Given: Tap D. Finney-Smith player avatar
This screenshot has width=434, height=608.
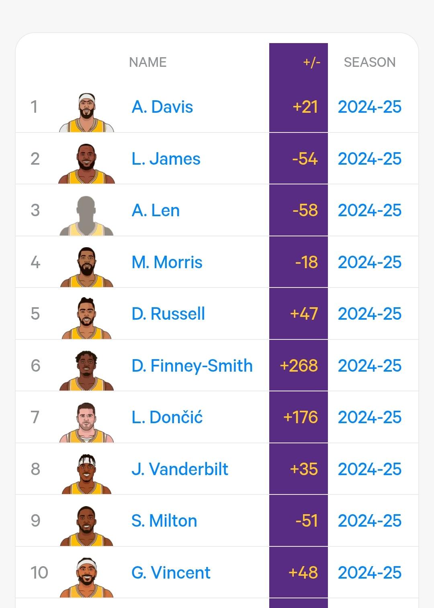Looking at the screenshot, I should tap(86, 370).
